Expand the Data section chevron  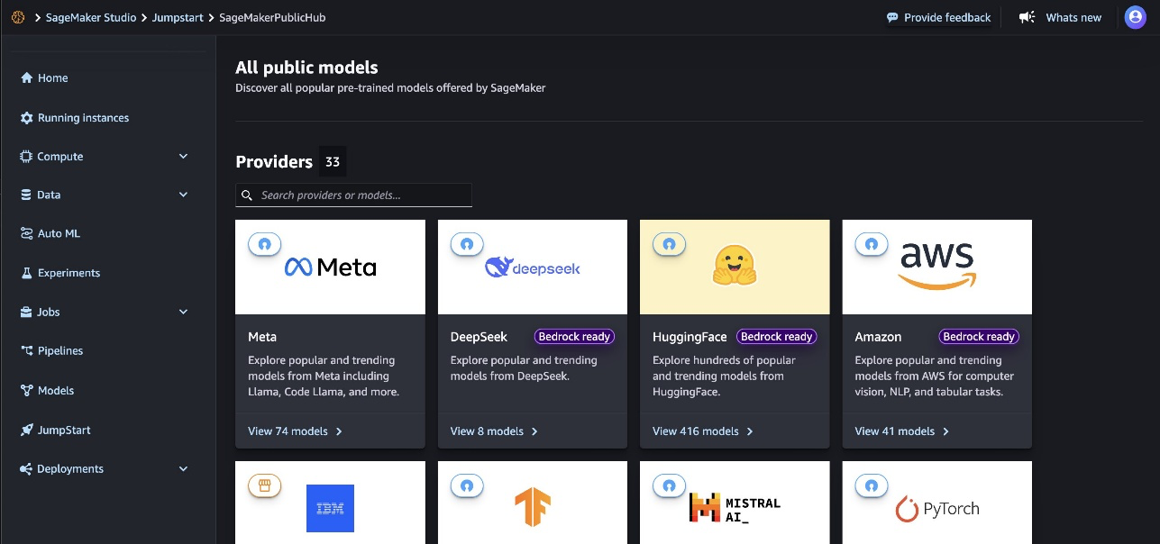pyautogui.click(x=184, y=195)
